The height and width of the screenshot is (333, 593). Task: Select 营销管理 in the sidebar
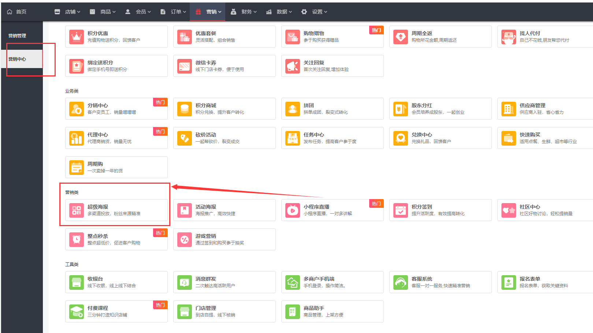[17, 36]
